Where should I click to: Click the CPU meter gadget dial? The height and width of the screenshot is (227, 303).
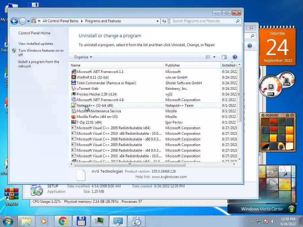tap(271, 86)
